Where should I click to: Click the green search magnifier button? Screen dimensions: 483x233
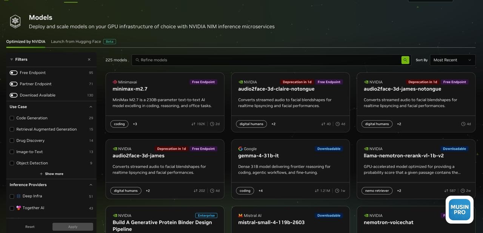(x=405, y=60)
